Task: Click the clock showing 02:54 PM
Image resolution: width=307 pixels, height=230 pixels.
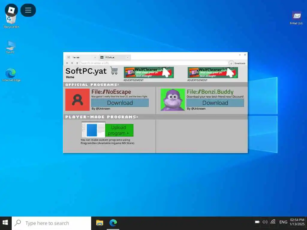Action: point(297,220)
